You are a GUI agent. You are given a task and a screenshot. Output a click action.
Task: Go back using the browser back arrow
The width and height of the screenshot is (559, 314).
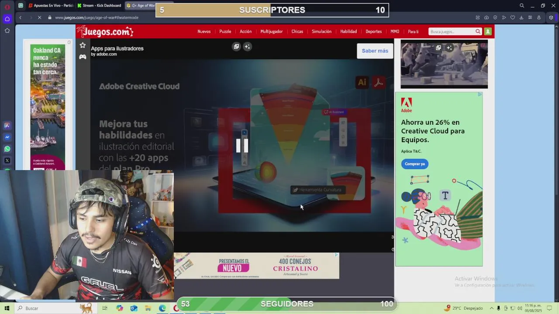(20, 17)
